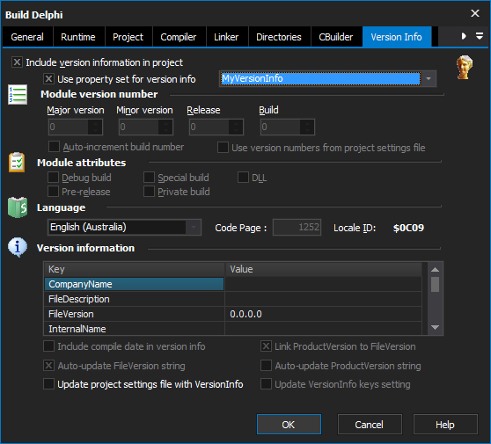The width and height of the screenshot is (491, 444).
Task: Open the tab list menu icon
Action: click(x=480, y=36)
